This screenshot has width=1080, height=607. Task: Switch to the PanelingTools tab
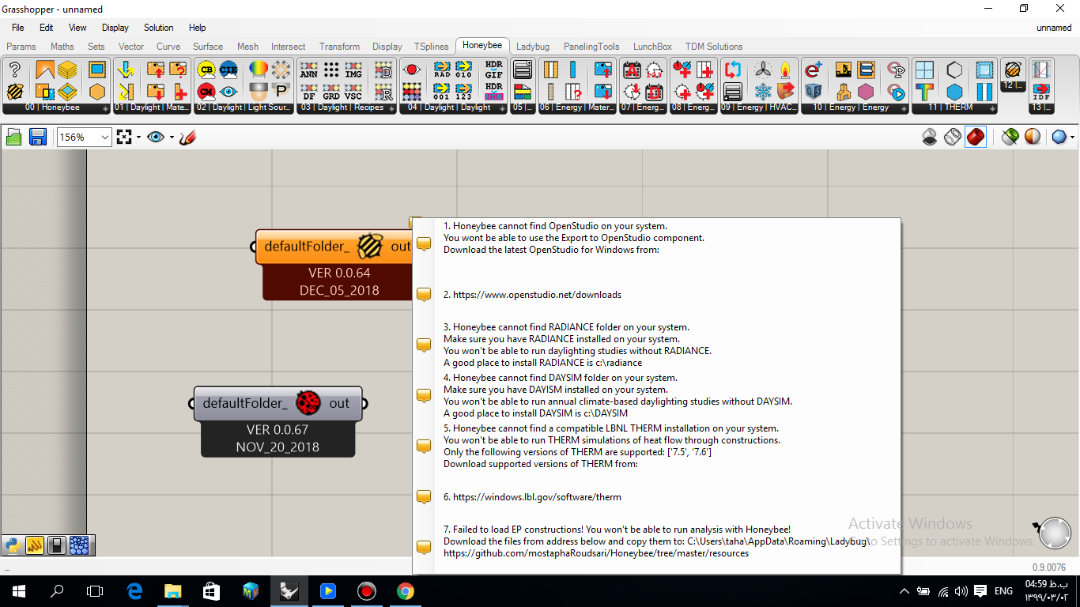pos(591,47)
